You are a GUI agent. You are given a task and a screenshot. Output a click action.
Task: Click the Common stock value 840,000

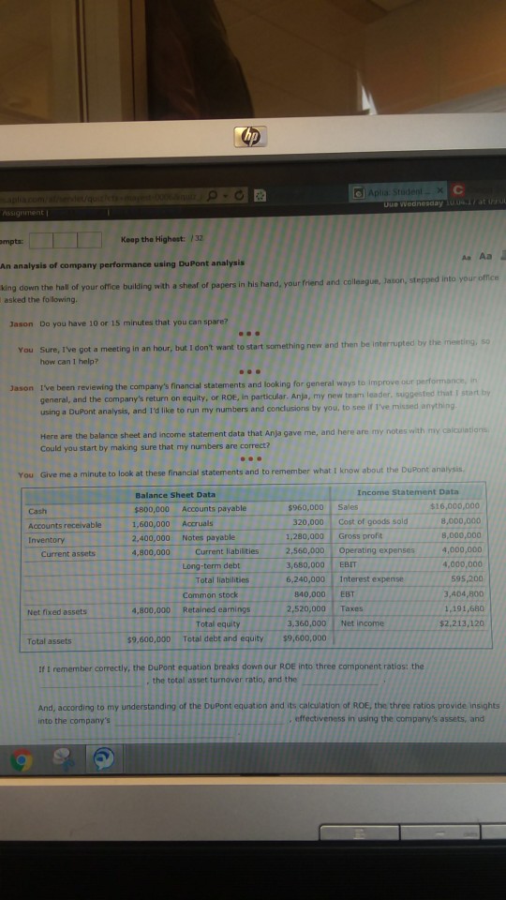pyautogui.click(x=310, y=594)
